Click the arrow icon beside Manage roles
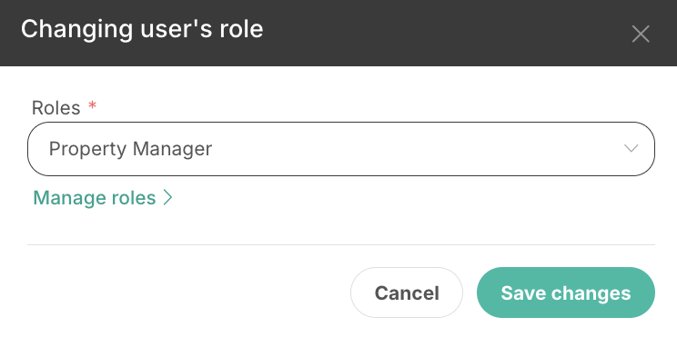The image size is (677, 337). (x=167, y=198)
